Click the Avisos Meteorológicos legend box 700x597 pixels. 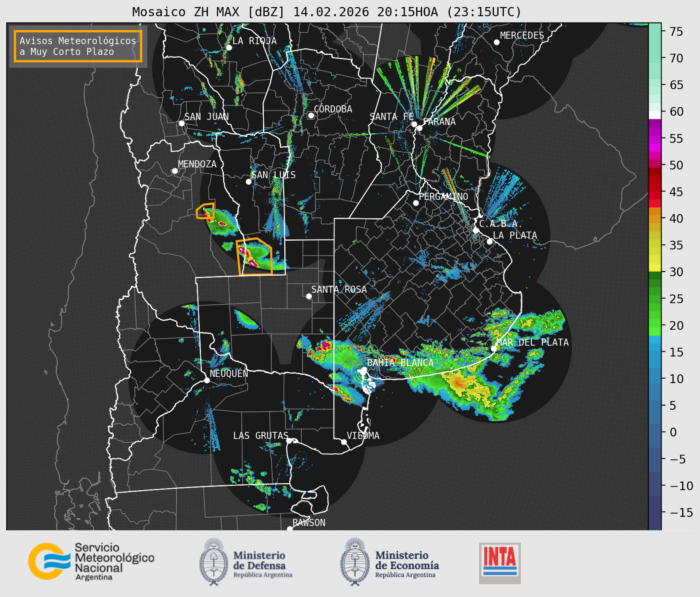[78, 46]
